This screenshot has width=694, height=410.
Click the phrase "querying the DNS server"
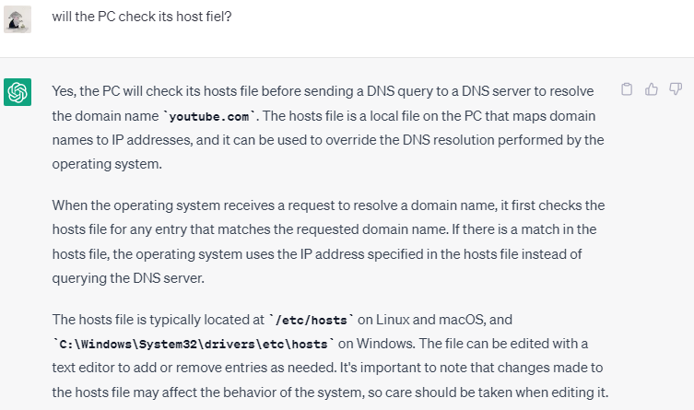126,275
